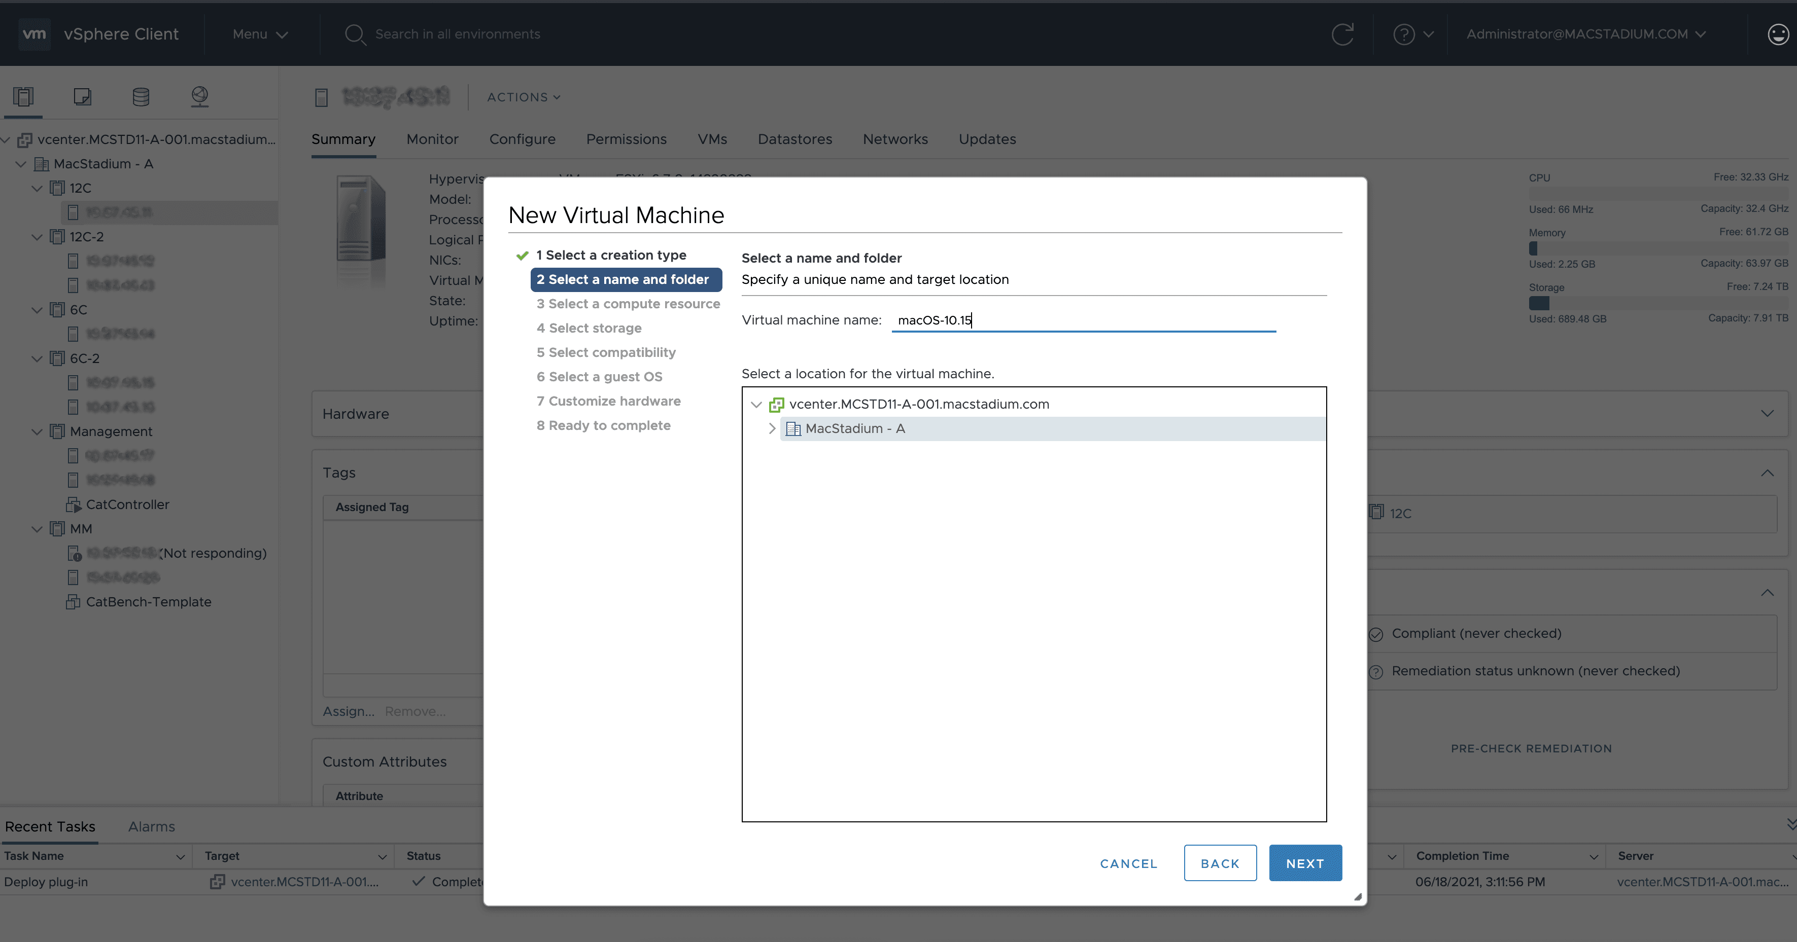Click the virtual machine name input field
Screen dimensions: 1797x942
click(1083, 318)
